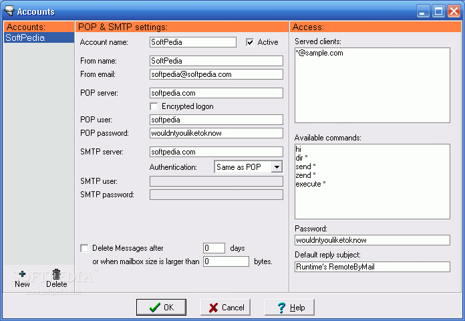
Task: Click the From email field
Action: pos(216,74)
